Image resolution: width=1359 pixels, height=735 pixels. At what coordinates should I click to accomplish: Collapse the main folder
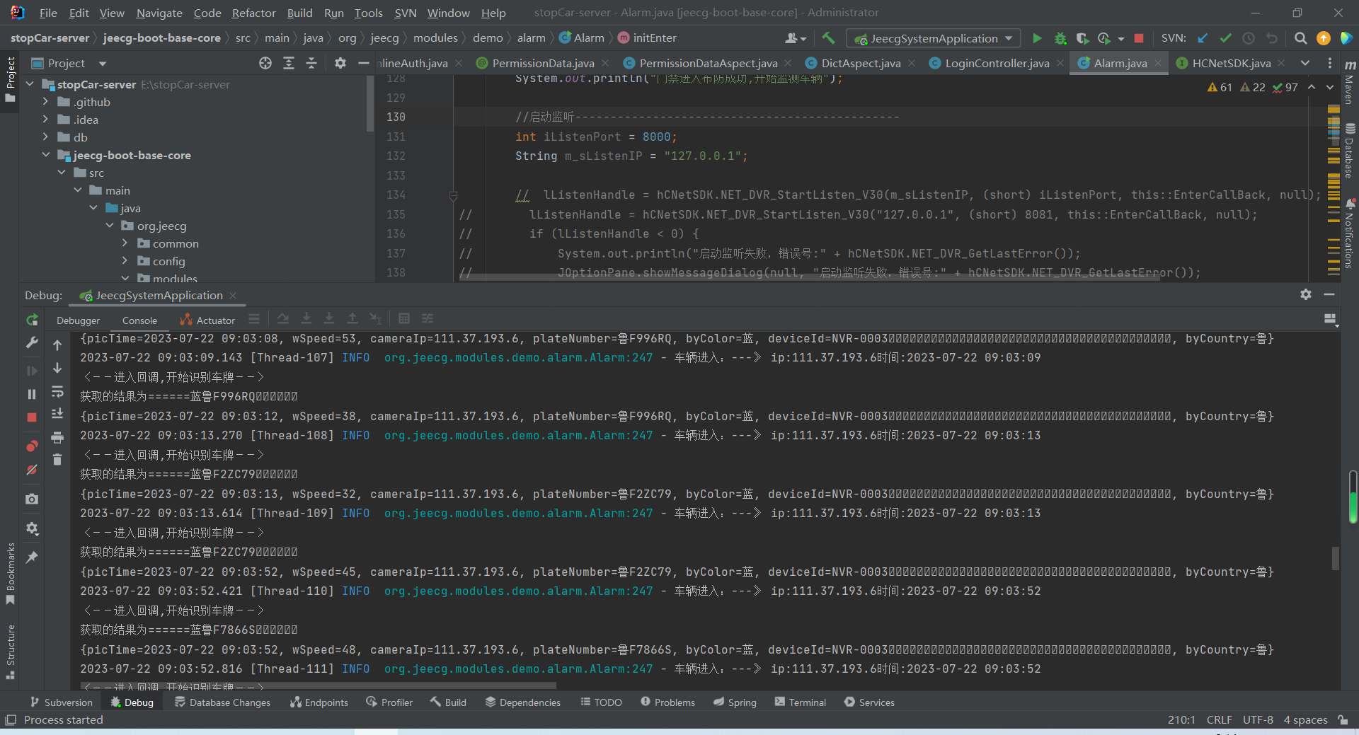point(77,190)
